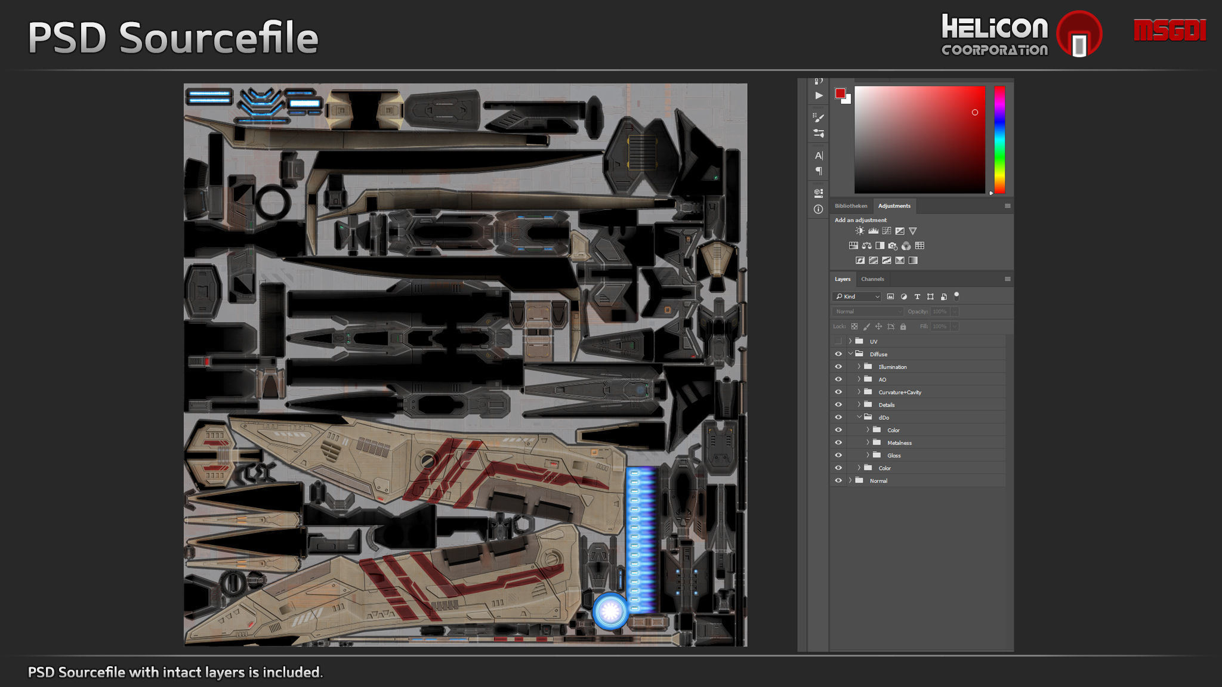Add a Photo Filter adjustment
1222x687 pixels.
[x=893, y=246]
